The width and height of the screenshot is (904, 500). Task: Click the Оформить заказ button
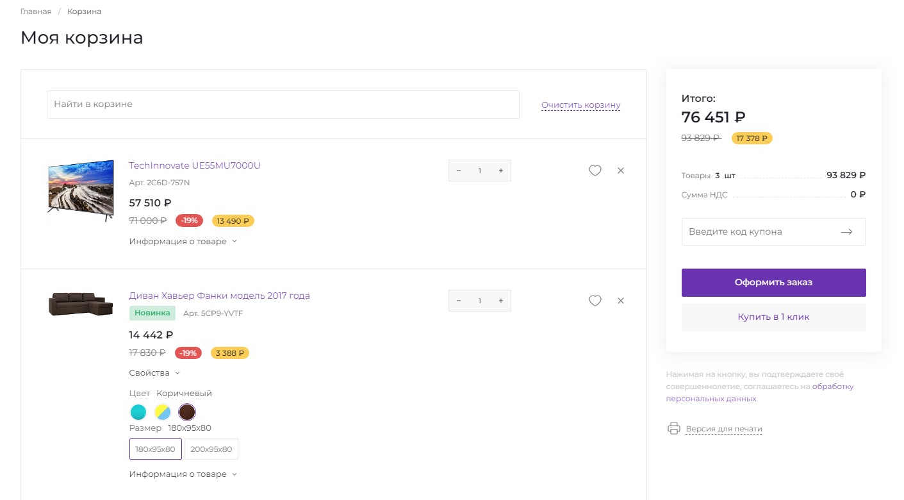[773, 283]
